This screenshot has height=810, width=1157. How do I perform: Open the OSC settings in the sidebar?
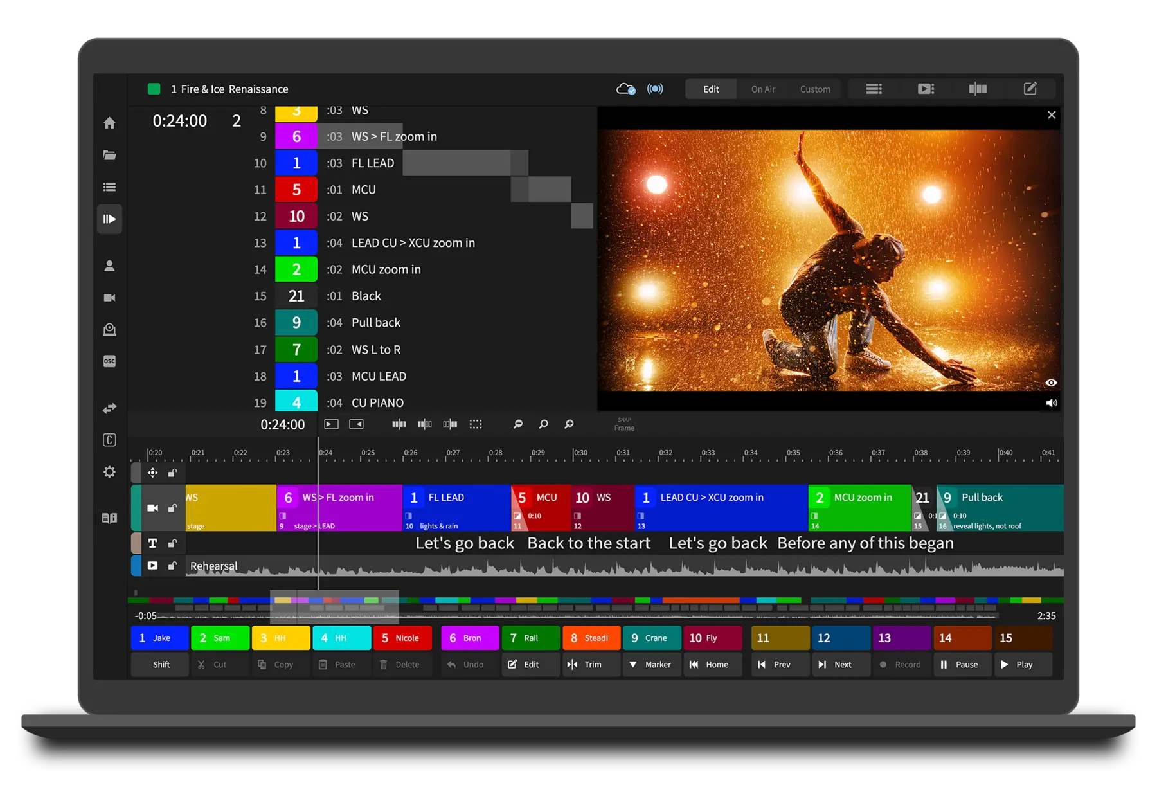click(109, 361)
